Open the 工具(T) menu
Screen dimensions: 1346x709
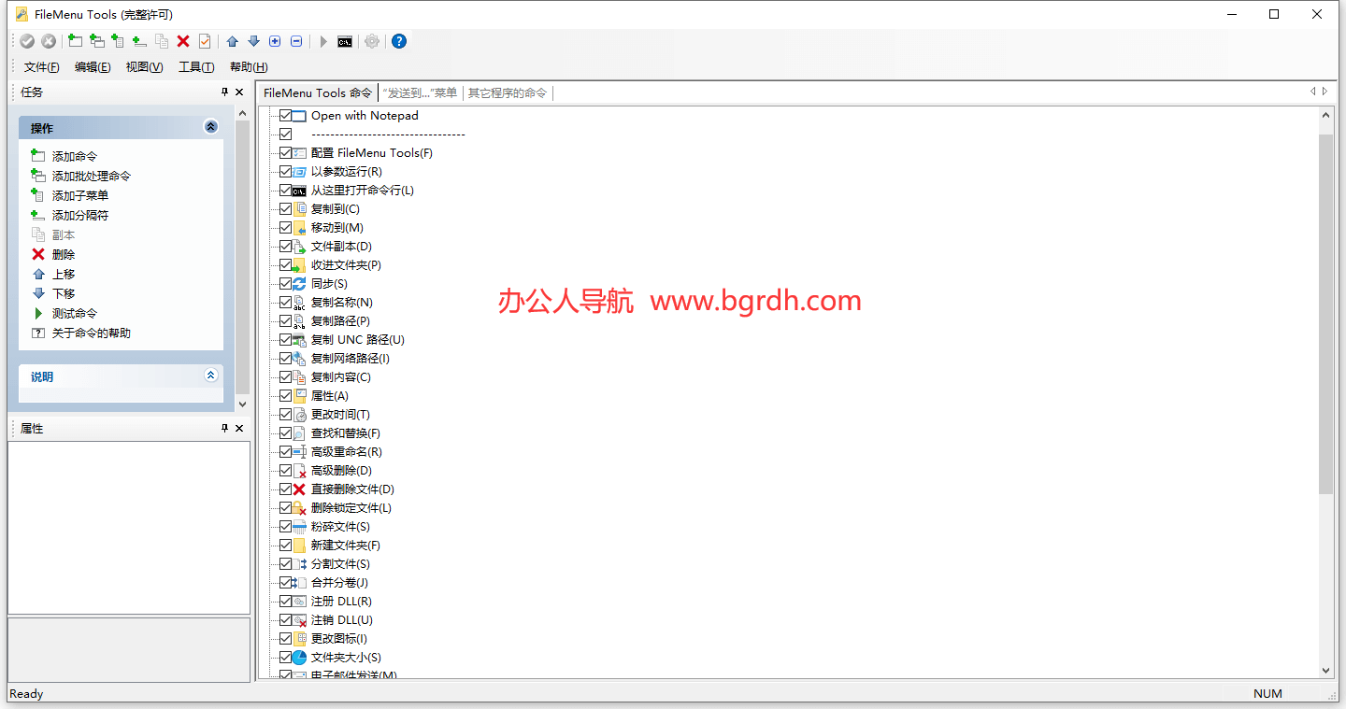196,66
